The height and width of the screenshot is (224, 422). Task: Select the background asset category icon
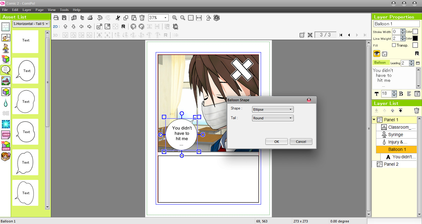point(6,81)
